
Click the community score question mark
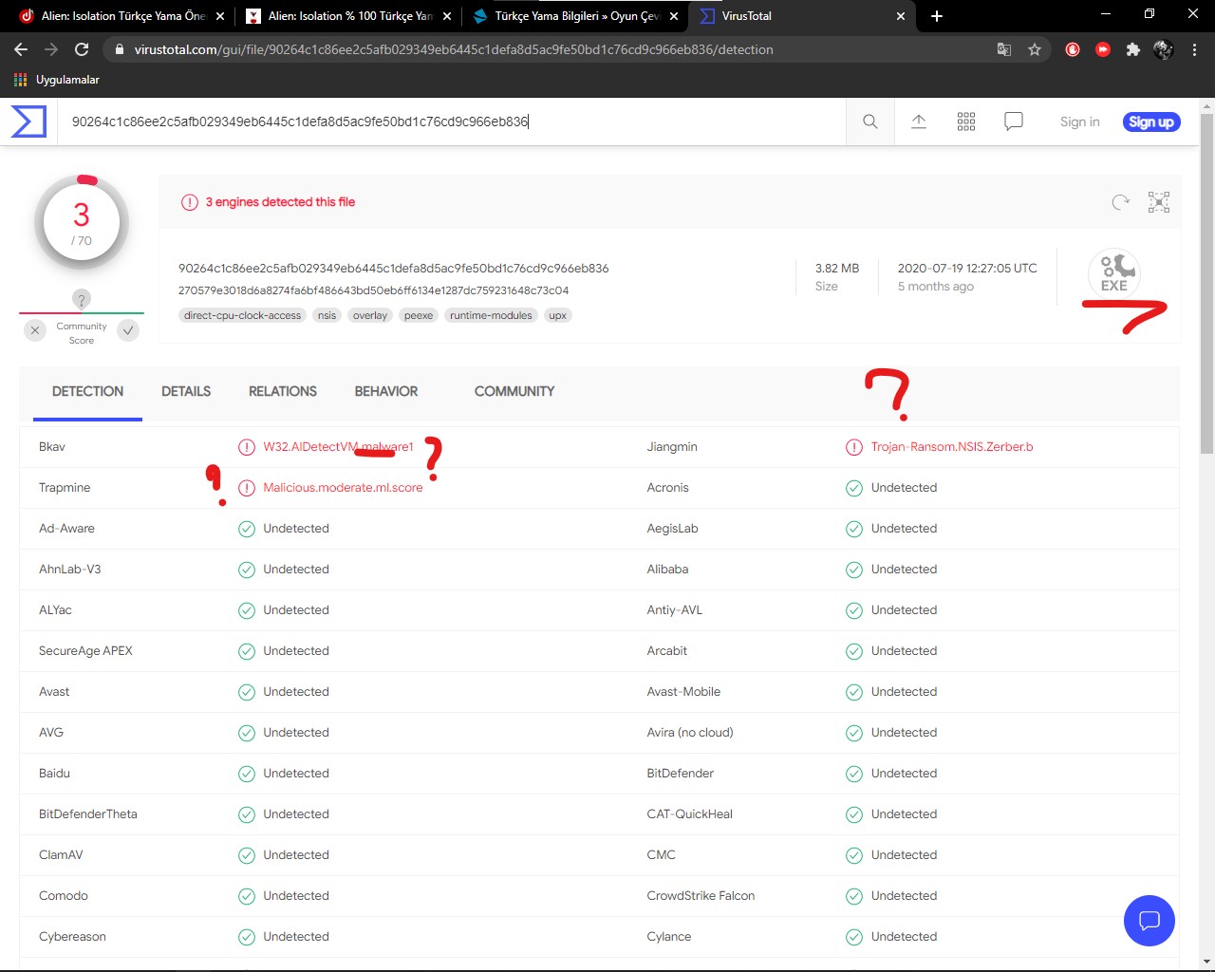[x=82, y=300]
